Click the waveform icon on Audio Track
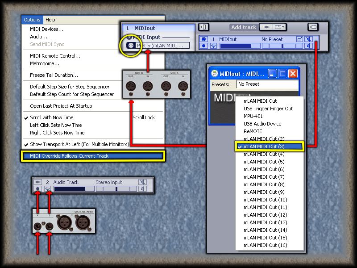357x268 pixels. click(38, 182)
